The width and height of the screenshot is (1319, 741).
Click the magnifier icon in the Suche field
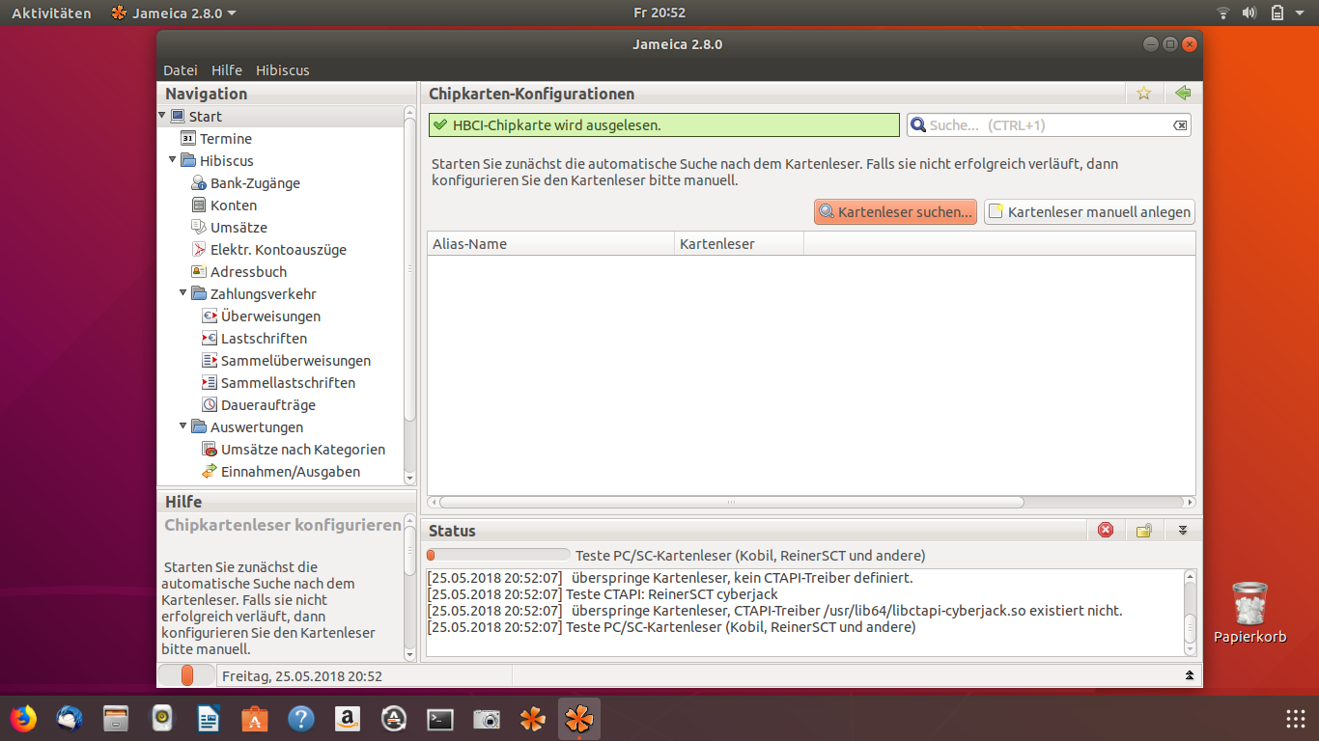point(918,125)
